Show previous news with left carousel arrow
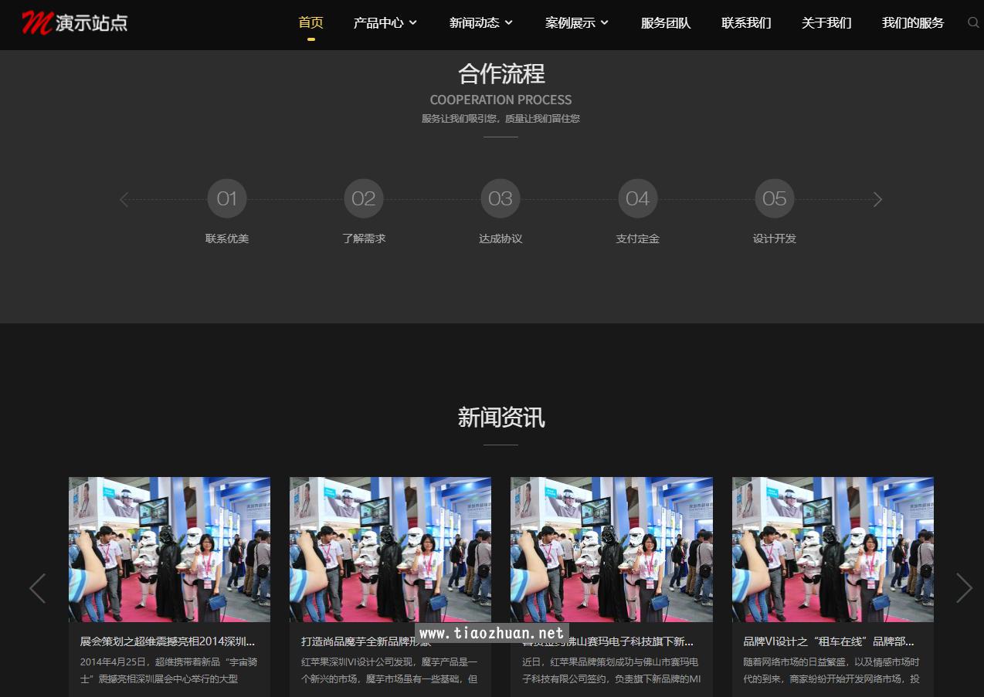 click(x=37, y=588)
